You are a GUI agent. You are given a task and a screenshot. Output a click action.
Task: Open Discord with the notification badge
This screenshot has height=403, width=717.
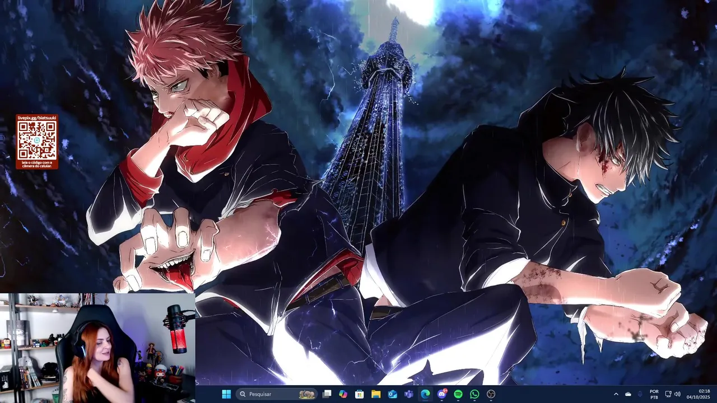pos(442,394)
